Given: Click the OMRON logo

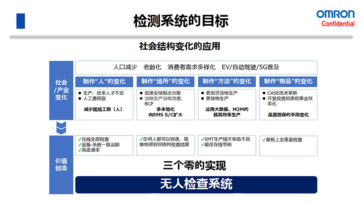Looking at the screenshot, I should click(x=335, y=14).
